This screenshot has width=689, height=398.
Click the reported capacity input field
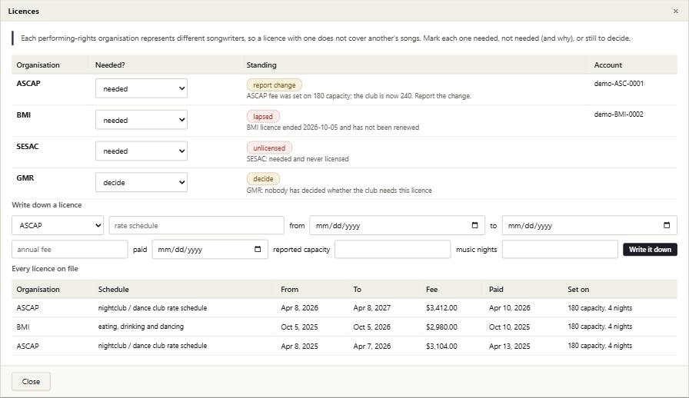(392, 249)
